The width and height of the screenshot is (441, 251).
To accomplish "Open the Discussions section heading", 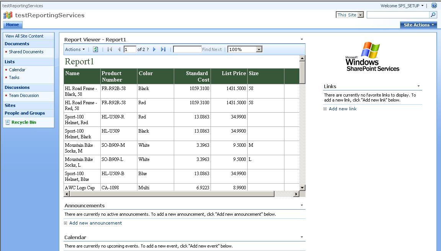I will [x=17, y=87].
